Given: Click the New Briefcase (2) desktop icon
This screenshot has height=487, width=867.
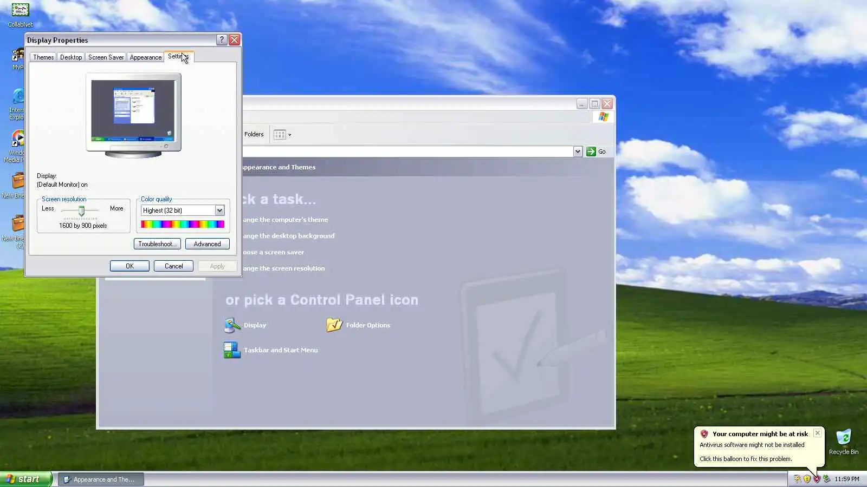Looking at the screenshot, I should [17, 223].
